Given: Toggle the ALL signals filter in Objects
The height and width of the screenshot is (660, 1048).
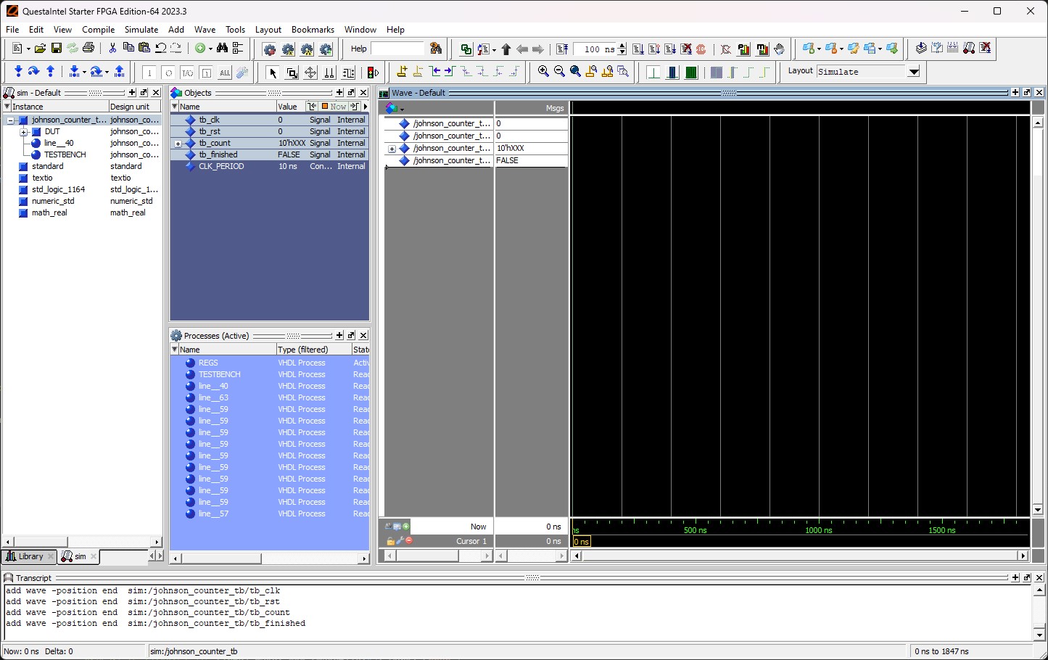Looking at the screenshot, I should click(225, 73).
